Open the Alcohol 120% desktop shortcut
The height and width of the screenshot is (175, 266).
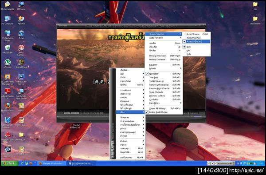tap(8, 136)
